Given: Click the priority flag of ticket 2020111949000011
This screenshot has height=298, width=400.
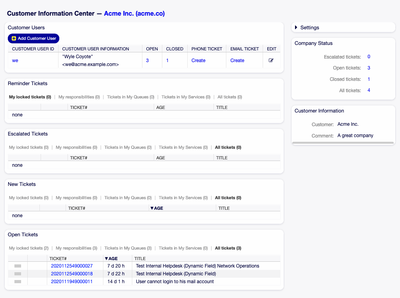Looking at the screenshot, I should pos(18,282).
